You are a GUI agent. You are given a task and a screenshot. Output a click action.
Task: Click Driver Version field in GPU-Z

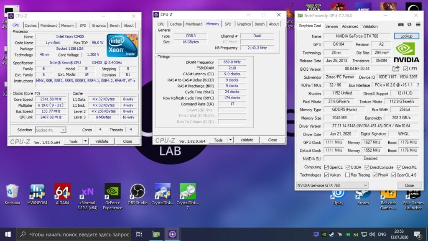[x=371, y=126]
